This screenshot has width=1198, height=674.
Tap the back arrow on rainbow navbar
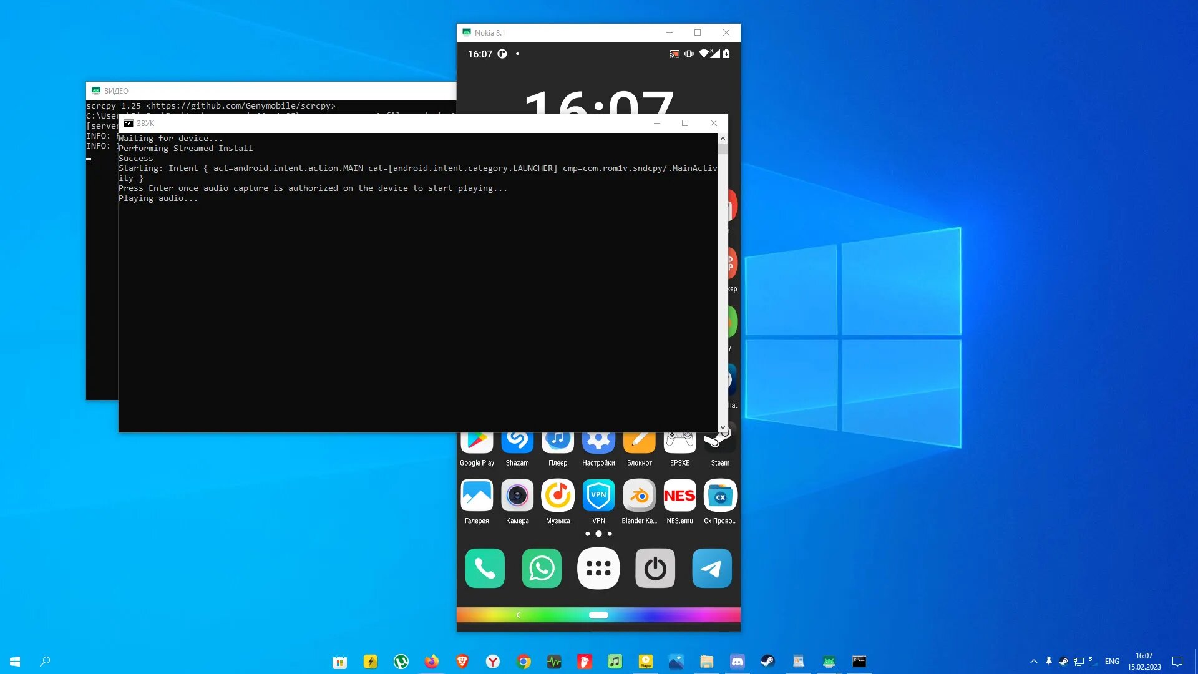pos(518,615)
